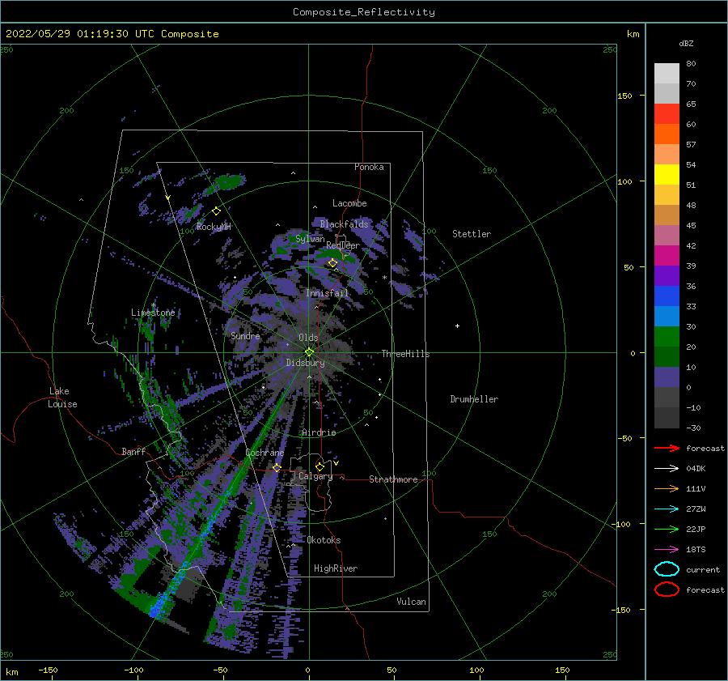This screenshot has width=728, height=681.
Task: Click the Blackfalds city label
Action: pos(344,224)
